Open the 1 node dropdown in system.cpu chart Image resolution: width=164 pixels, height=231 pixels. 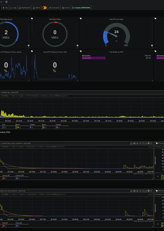[x=14, y=96]
